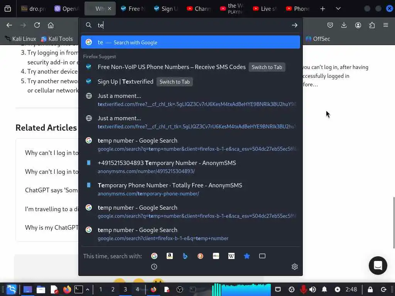Search this time with Google

click(154, 256)
